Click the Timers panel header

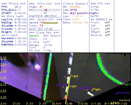(13, 4)
